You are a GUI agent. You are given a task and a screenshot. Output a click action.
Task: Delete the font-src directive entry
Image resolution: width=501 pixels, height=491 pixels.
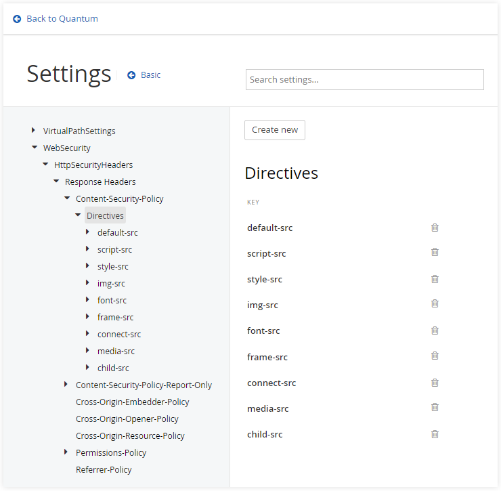point(435,330)
